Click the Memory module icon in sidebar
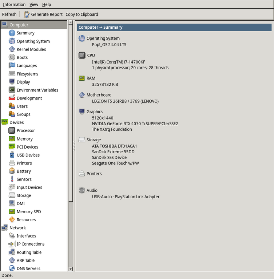 coord(12,139)
